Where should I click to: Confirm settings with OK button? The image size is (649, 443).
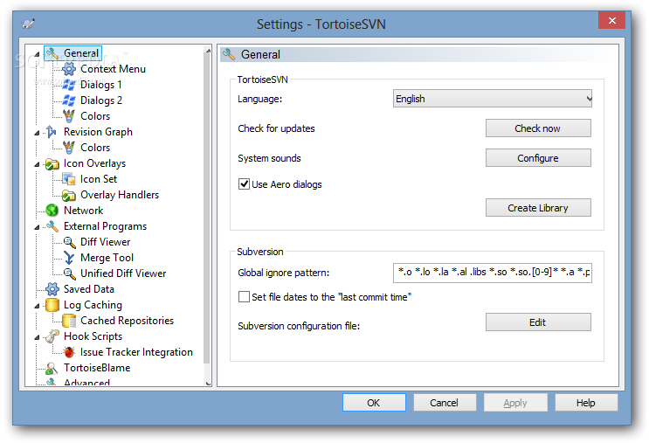tap(374, 403)
